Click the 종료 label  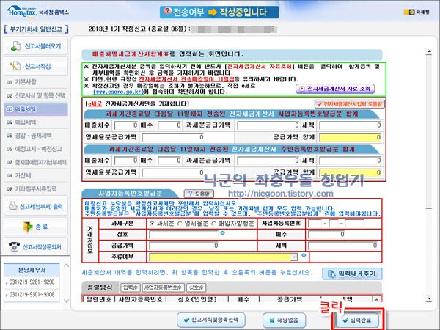click(42, 227)
